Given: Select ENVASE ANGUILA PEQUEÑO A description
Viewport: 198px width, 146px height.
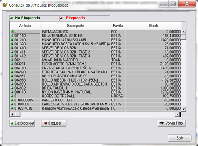Looking at the screenshot, I should coord(66,68).
